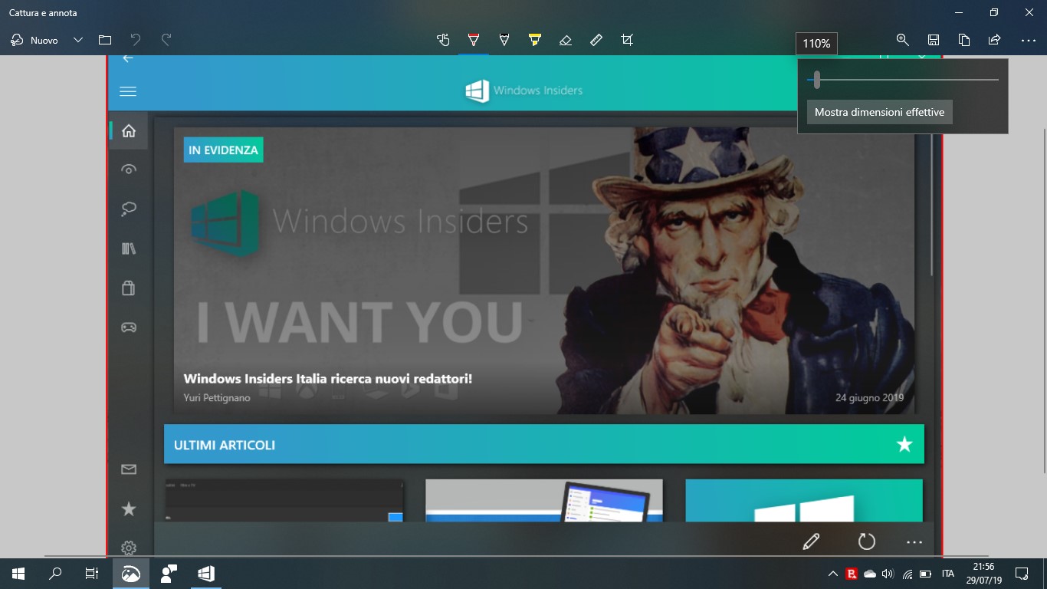Image resolution: width=1047 pixels, height=589 pixels.
Task: Open the dark first article thumbnail
Action: (284, 501)
